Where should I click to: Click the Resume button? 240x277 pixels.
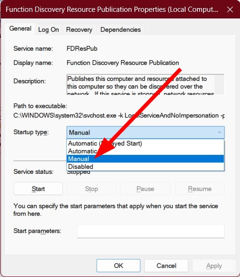click(x=200, y=188)
